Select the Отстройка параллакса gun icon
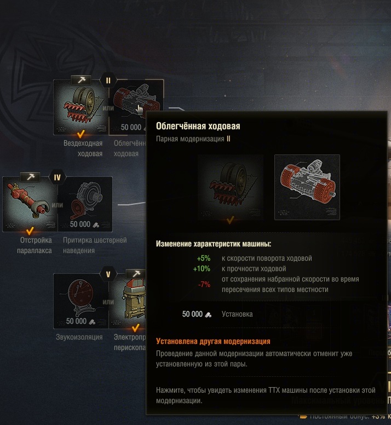391x425 pixels. coord(30,204)
